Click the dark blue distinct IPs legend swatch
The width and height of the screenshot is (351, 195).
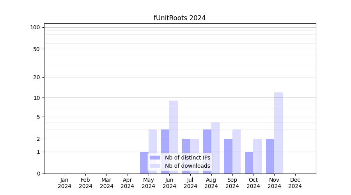155,158
